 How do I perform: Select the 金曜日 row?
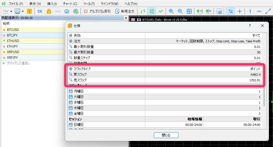point(165,114)
